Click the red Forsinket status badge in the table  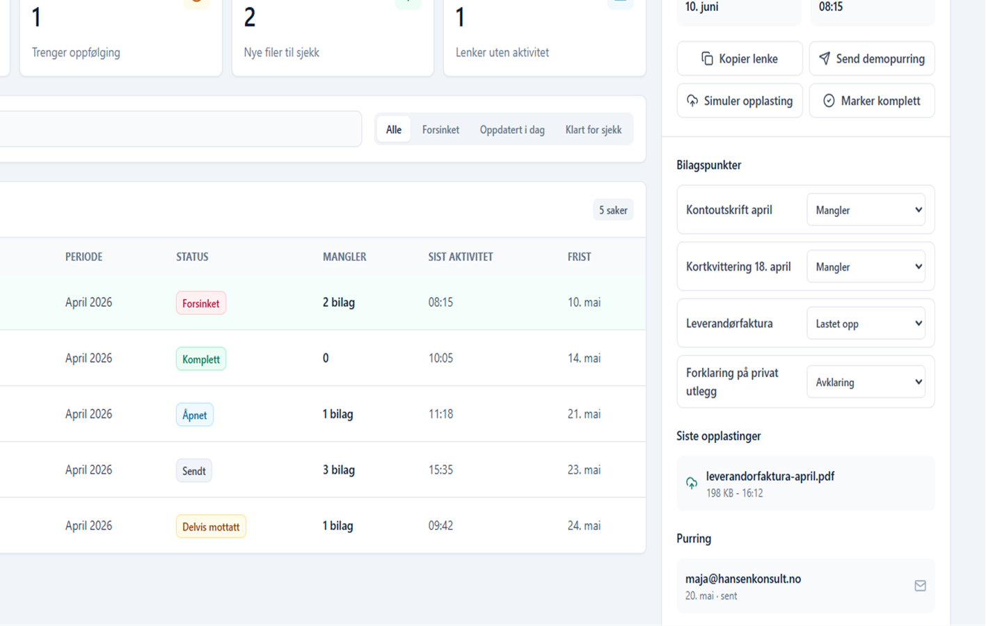pyautogui.click(x=201, y=303)
